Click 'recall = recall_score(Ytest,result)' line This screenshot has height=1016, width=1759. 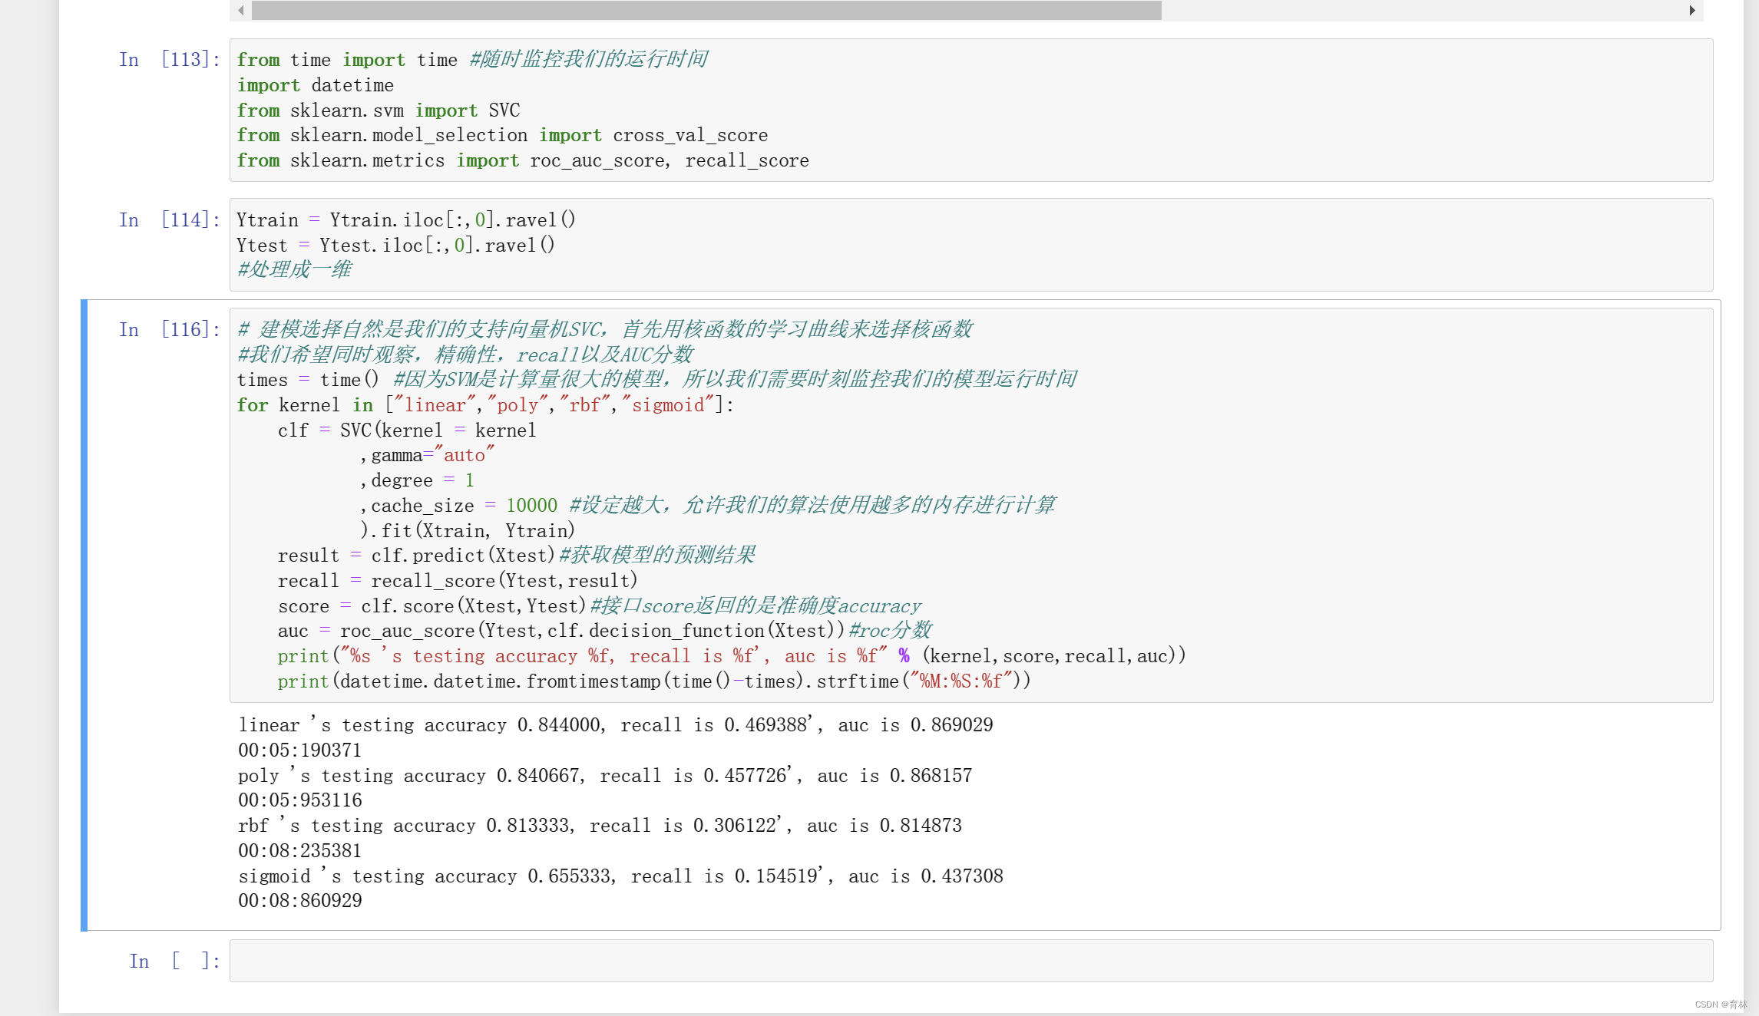pyautogui.click(x=458, y=581)
